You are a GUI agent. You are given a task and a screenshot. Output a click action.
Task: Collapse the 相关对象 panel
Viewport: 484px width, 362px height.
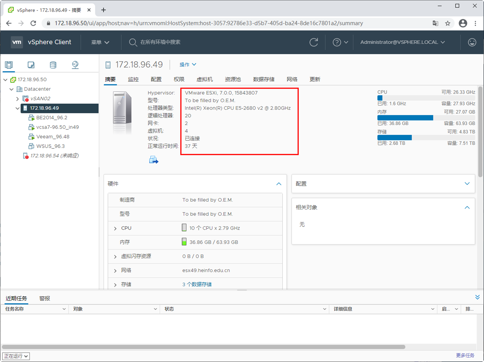point(467,207)
